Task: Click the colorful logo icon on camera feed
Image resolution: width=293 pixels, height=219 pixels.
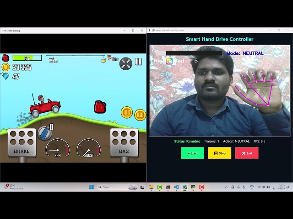Action: [x=169, y=61]
